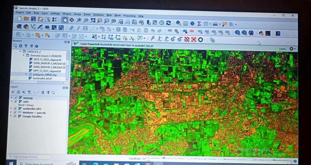Click the Refresh map canvas icon
Screen dimensions: 311x165
pyautogui.click(x=168, y=23)
